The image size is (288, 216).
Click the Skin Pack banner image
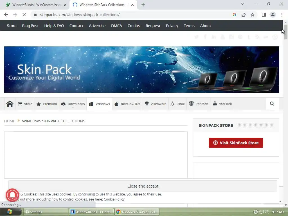click(142, 70)
